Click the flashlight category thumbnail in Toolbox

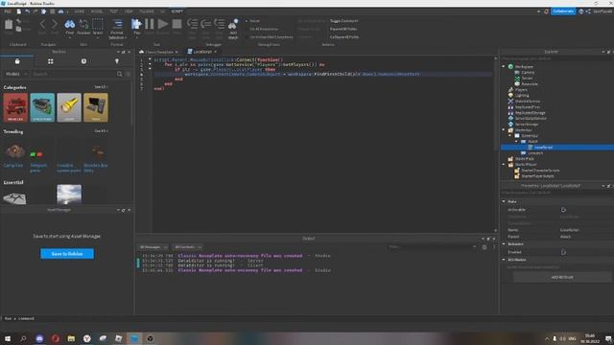[69, 107]
